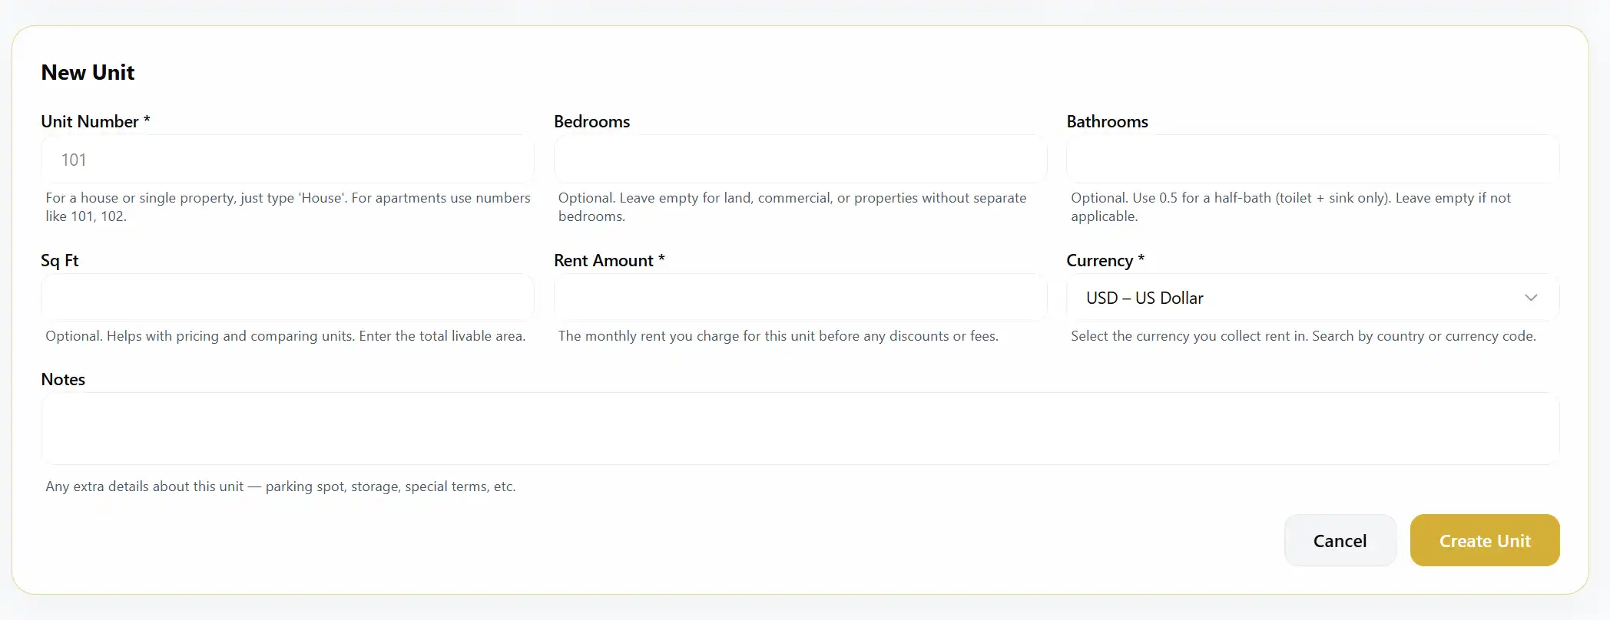1610x620 pixels.
Task: Click the Sq Ft input field
Action: [x=287, y=298]
